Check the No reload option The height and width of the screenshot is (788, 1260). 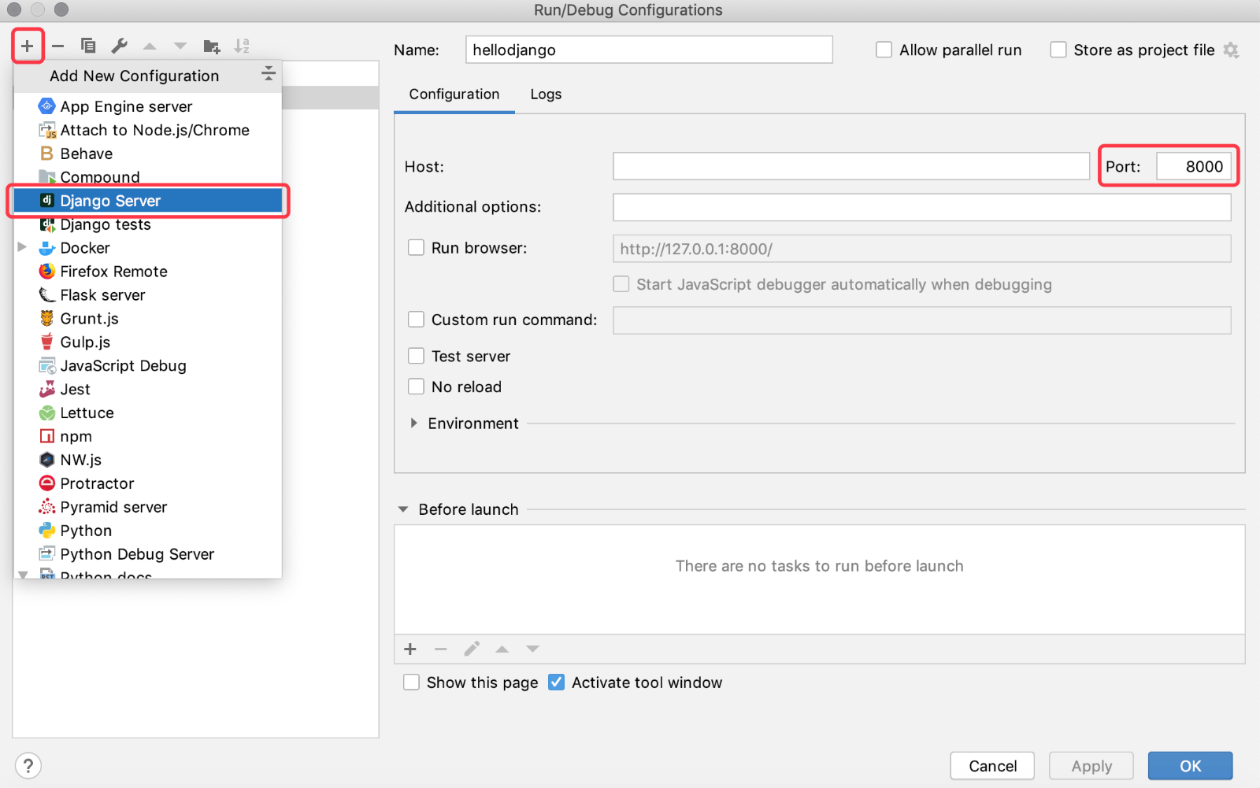[x=416, y=387]
